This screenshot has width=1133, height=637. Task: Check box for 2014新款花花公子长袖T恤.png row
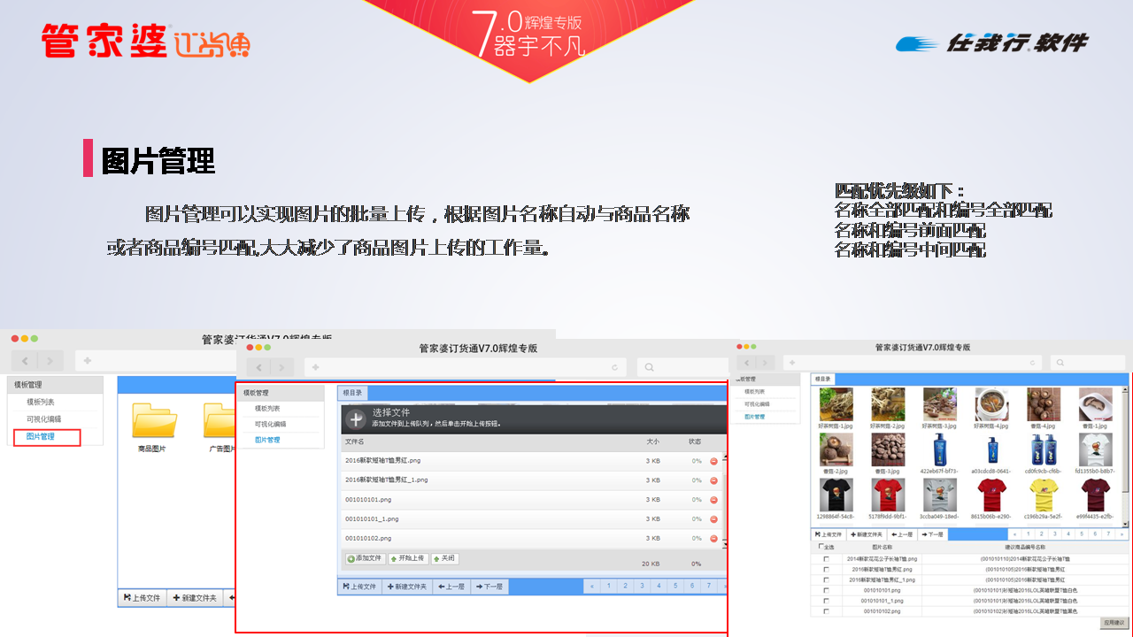coord(827,559)
